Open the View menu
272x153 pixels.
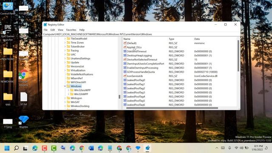tap(60, 30)
